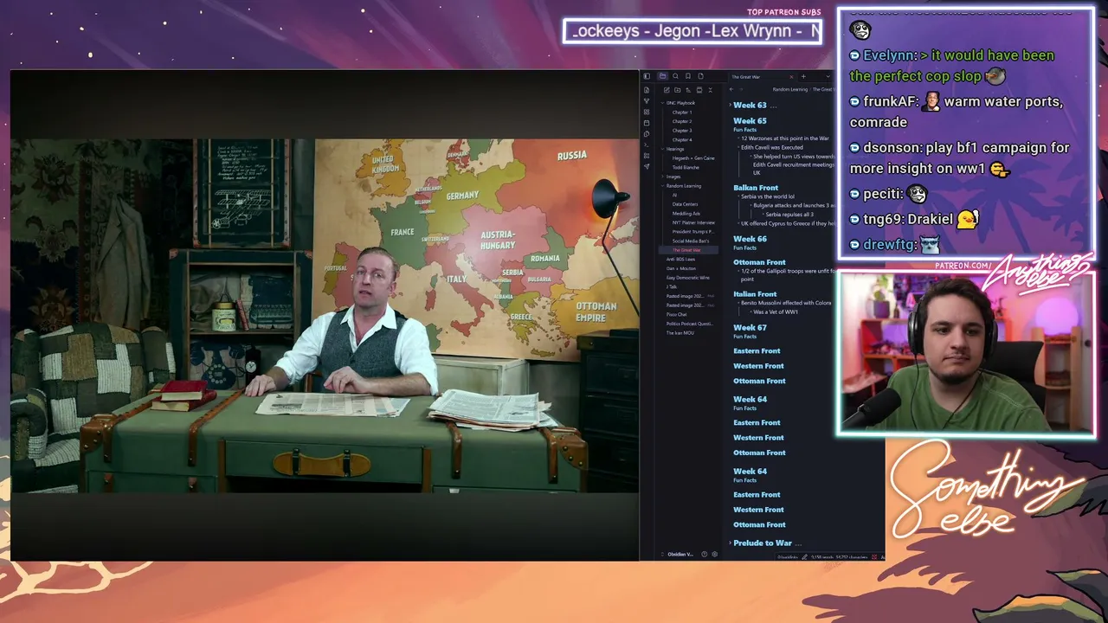
Task: Open the command palette terminal ribbon icon
Action: click(x=647, y=145)
